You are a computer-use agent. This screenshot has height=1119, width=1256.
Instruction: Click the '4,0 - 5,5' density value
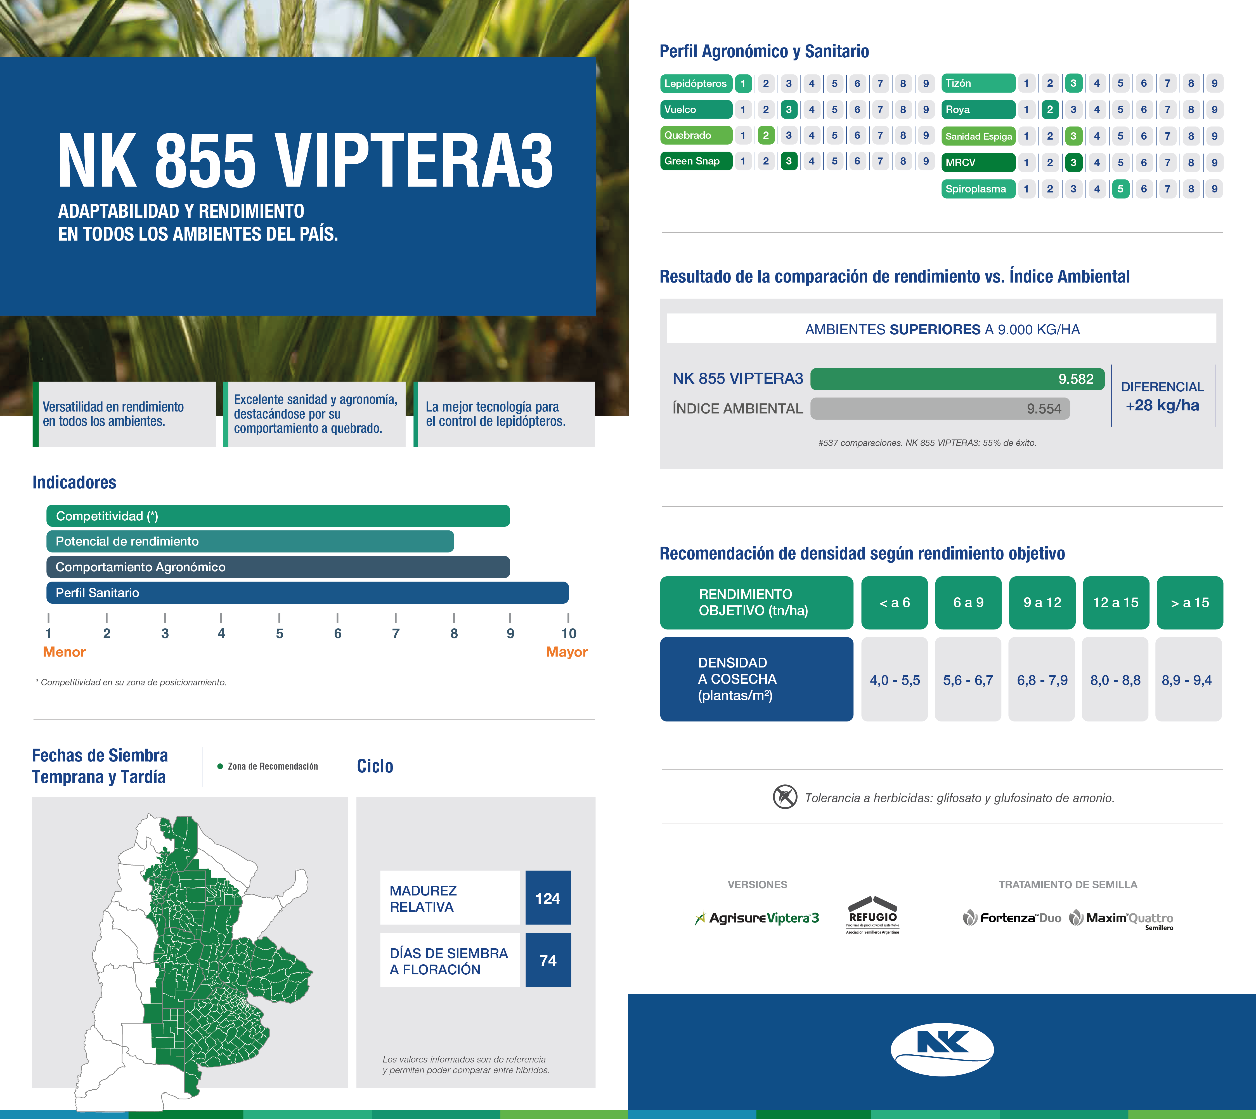tap(895, 680)
